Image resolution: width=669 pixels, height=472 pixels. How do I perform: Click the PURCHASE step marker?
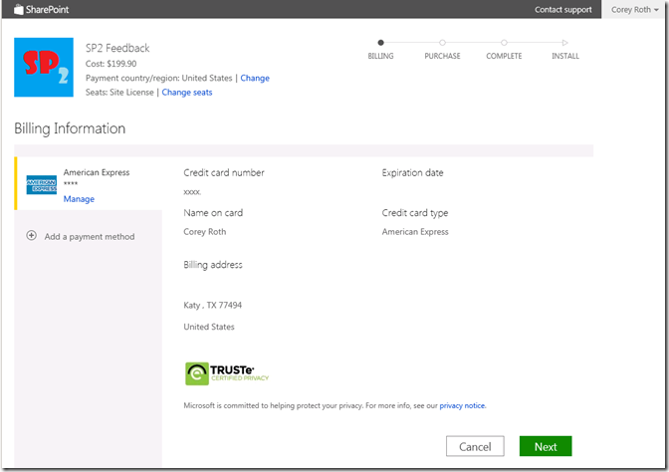(442, 43)
